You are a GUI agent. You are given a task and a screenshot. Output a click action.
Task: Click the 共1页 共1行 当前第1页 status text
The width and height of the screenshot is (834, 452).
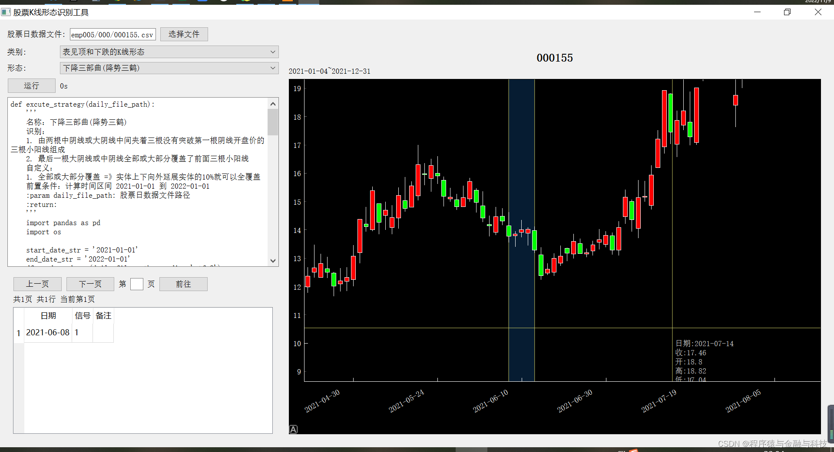(x=54, y=299)
